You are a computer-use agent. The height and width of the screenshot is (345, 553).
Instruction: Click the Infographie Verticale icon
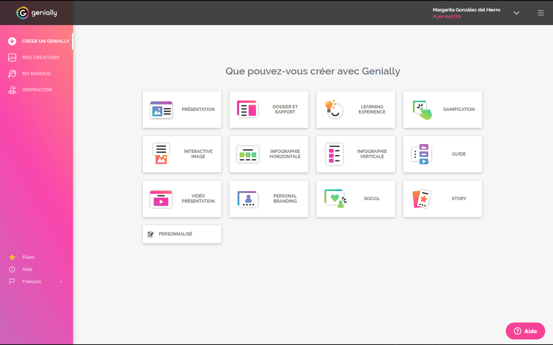tap(334, 154)
